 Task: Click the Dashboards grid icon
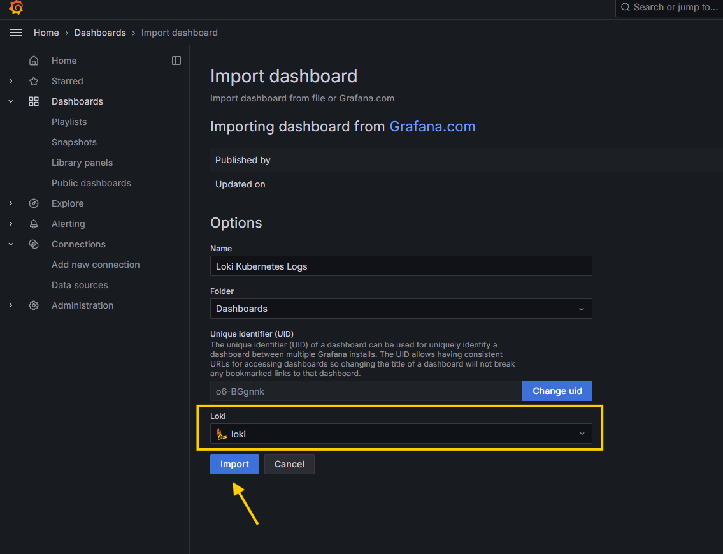coord(34,101)
